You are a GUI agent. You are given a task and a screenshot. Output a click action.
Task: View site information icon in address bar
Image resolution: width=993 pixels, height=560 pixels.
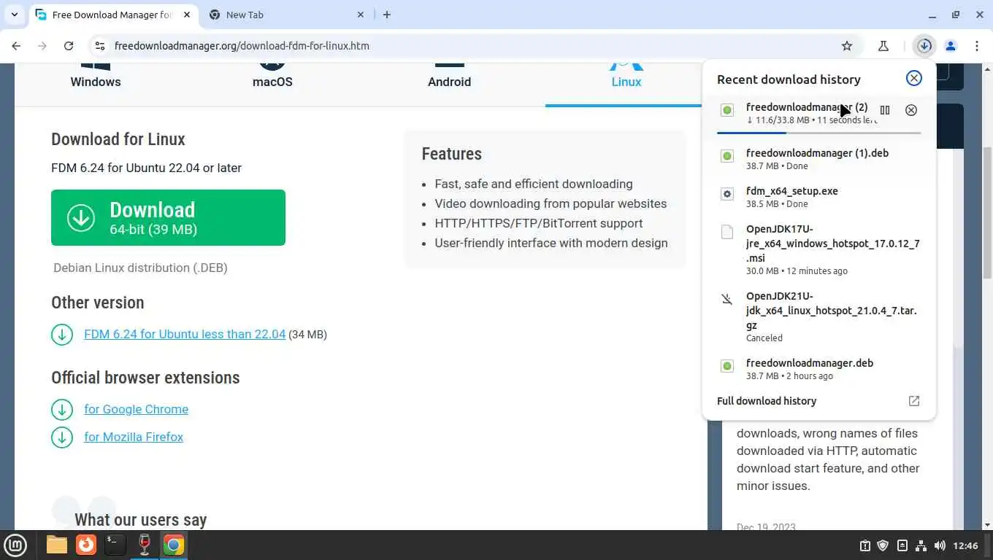[x=100, y=46]
